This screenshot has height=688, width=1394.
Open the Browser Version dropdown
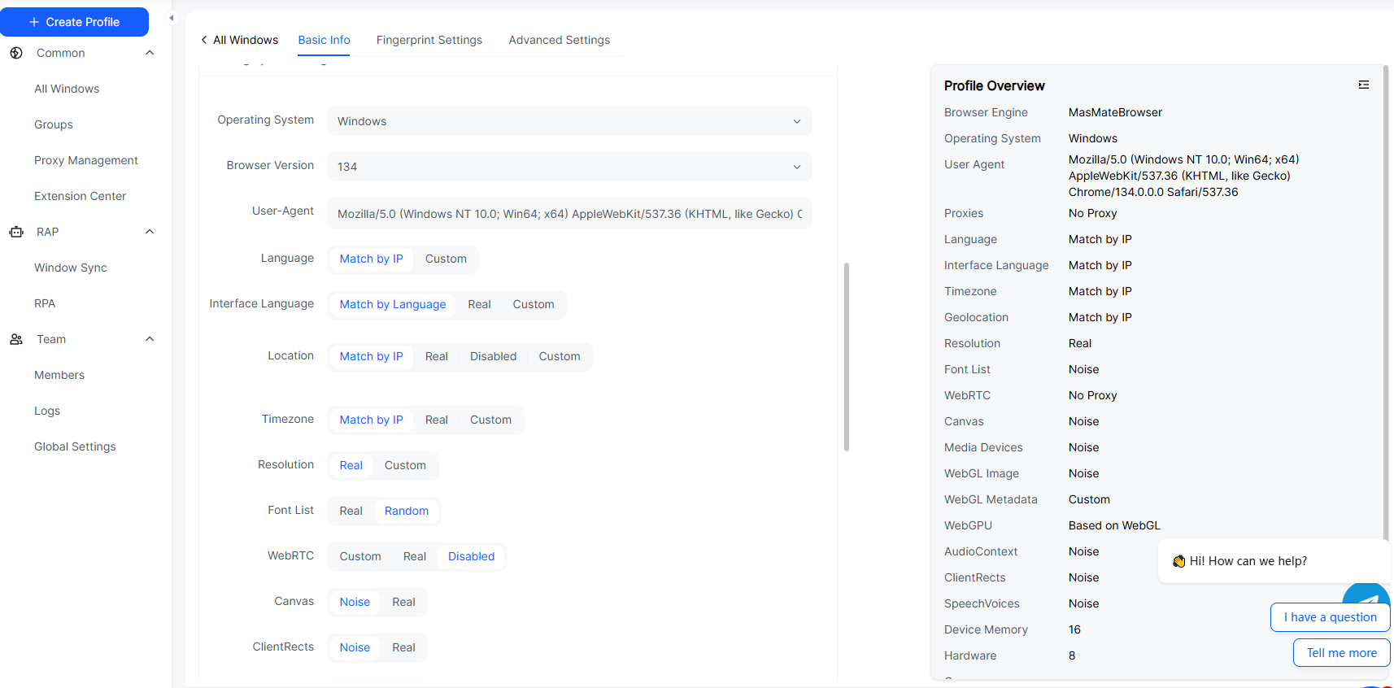tap(569, 167)
